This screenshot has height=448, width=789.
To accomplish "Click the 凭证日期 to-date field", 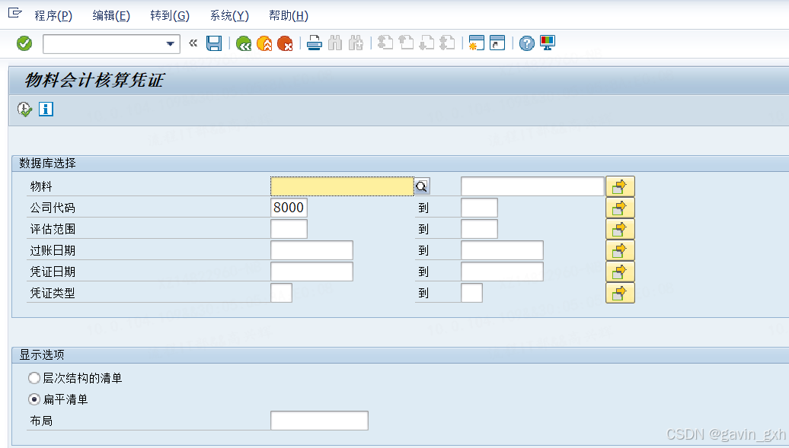I will (x=502, y=272).
